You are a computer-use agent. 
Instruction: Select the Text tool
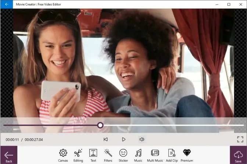tap(93, 155)
